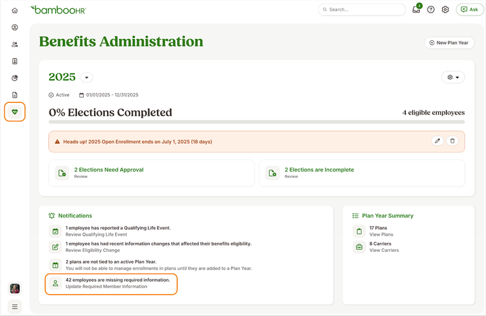486x316 pixels.
Task: Open the plan year settings dropdown
Action: click(453, 78)
